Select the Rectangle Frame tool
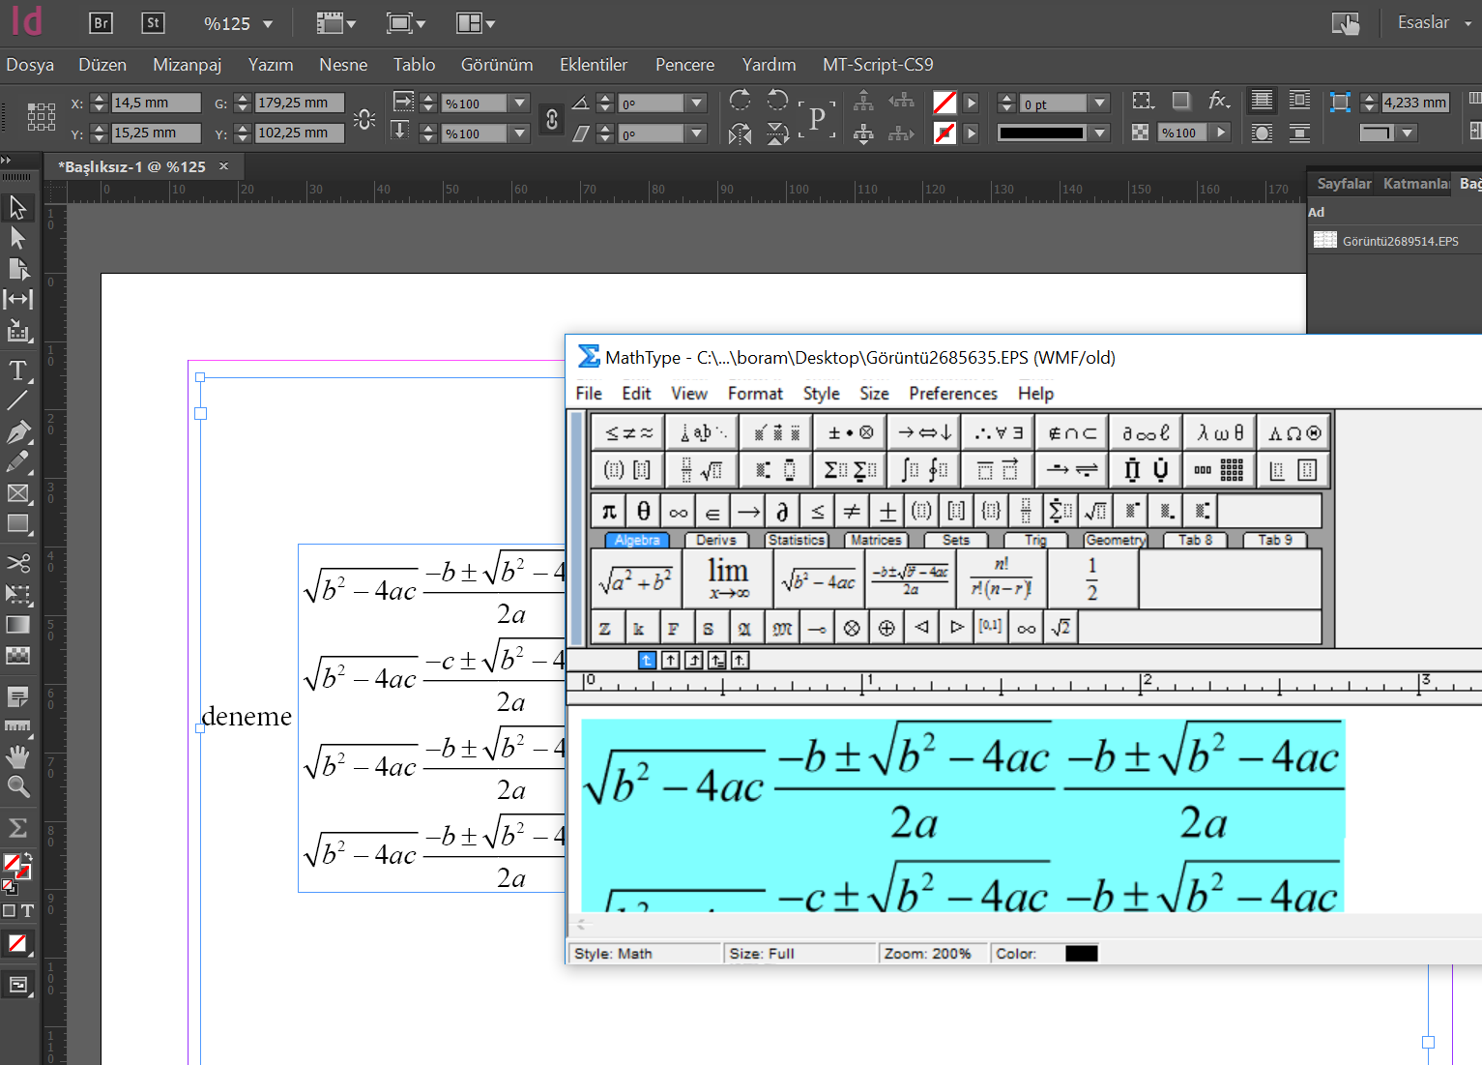The image size is (1482, 1065). (17, 492)
